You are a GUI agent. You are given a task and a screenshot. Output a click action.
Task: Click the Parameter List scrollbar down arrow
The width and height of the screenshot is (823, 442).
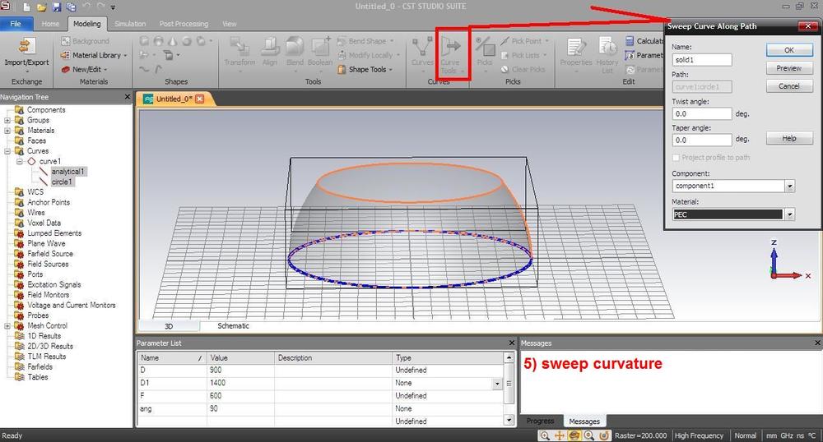pos(509,420)
